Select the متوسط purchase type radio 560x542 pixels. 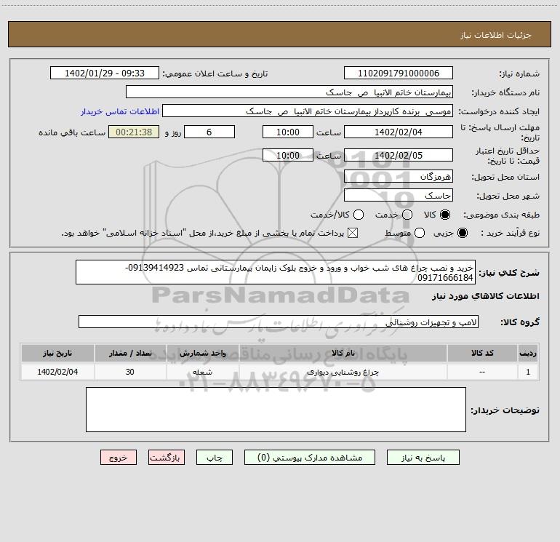coord(420,233)
